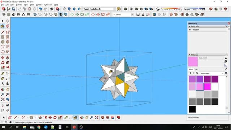Screen dimensions: 231x130
Task: Undo the last action
Action: (40, 9)
